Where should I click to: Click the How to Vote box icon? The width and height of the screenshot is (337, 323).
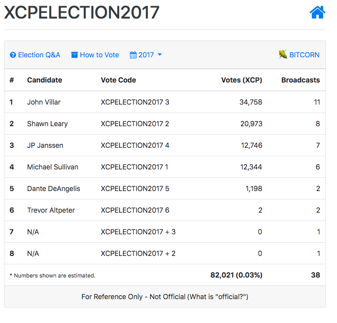point(75,55)
